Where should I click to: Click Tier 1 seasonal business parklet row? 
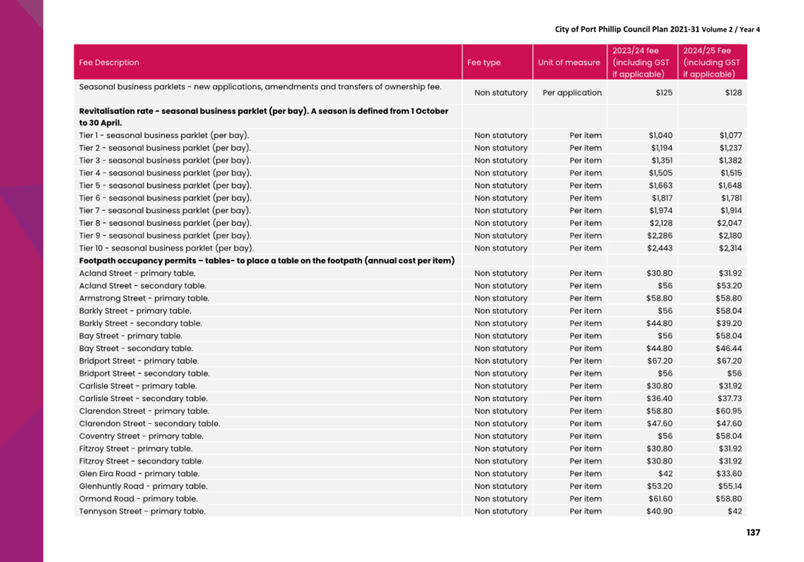point(410,136)
